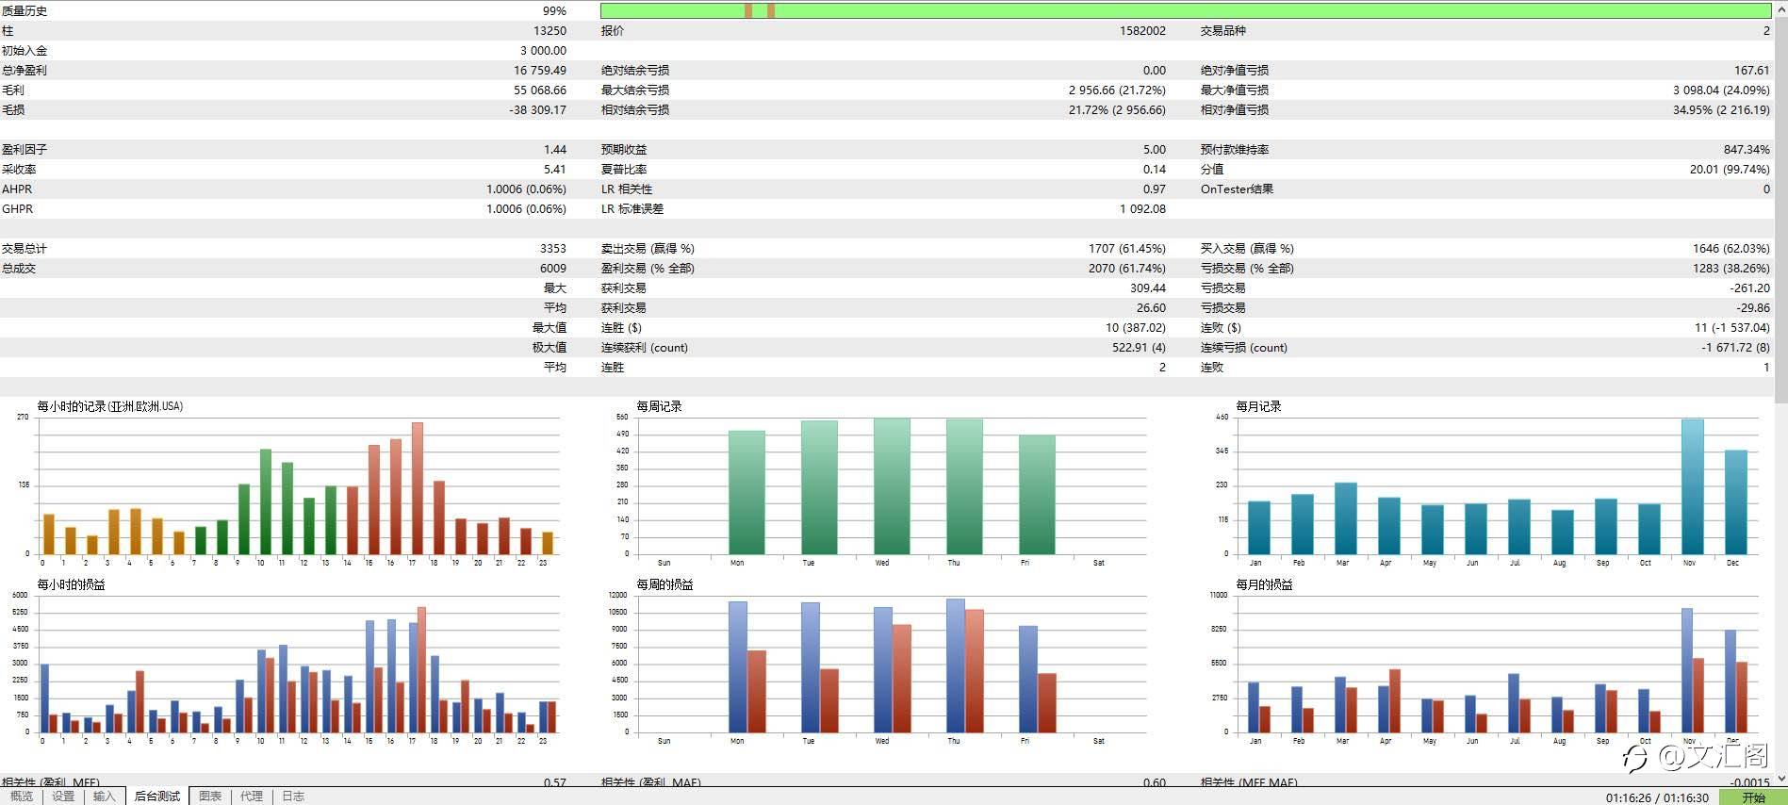
Task: Select the 总成交 value 6009
Action: pyautogui.click(x=553, y=269)
